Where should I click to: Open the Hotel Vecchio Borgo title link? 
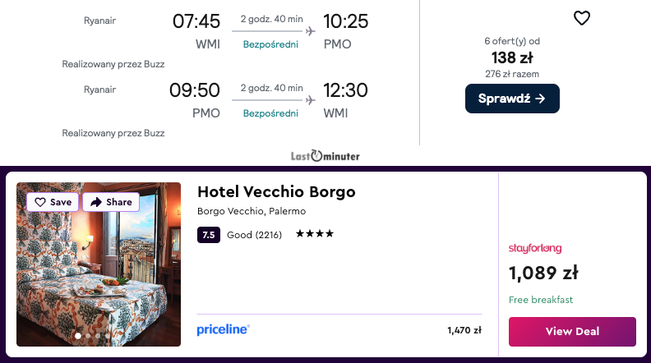[276, 192]
